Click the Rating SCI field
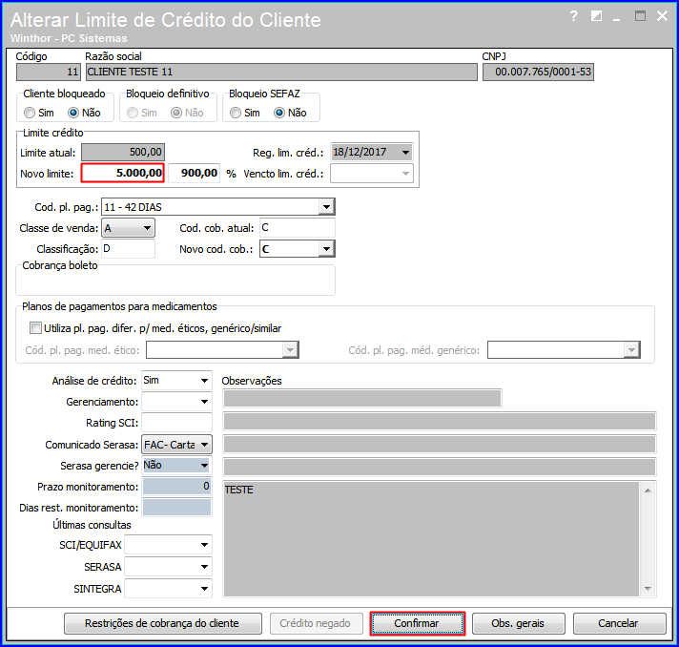The height and width of the screenshot is (647, 679). pos(176,423)
